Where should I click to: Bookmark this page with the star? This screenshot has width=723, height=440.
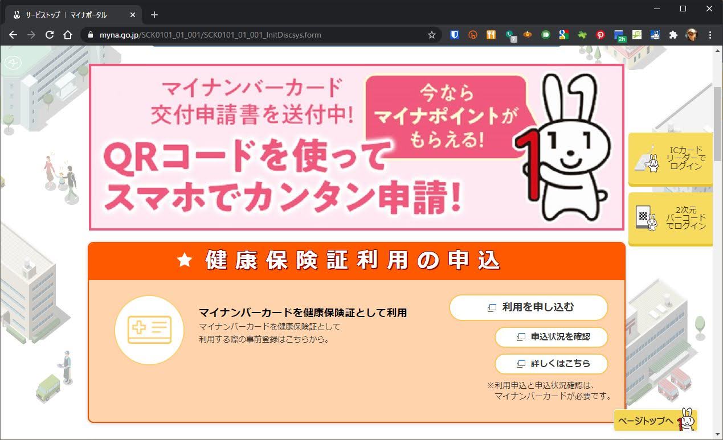tap(432, 35)
